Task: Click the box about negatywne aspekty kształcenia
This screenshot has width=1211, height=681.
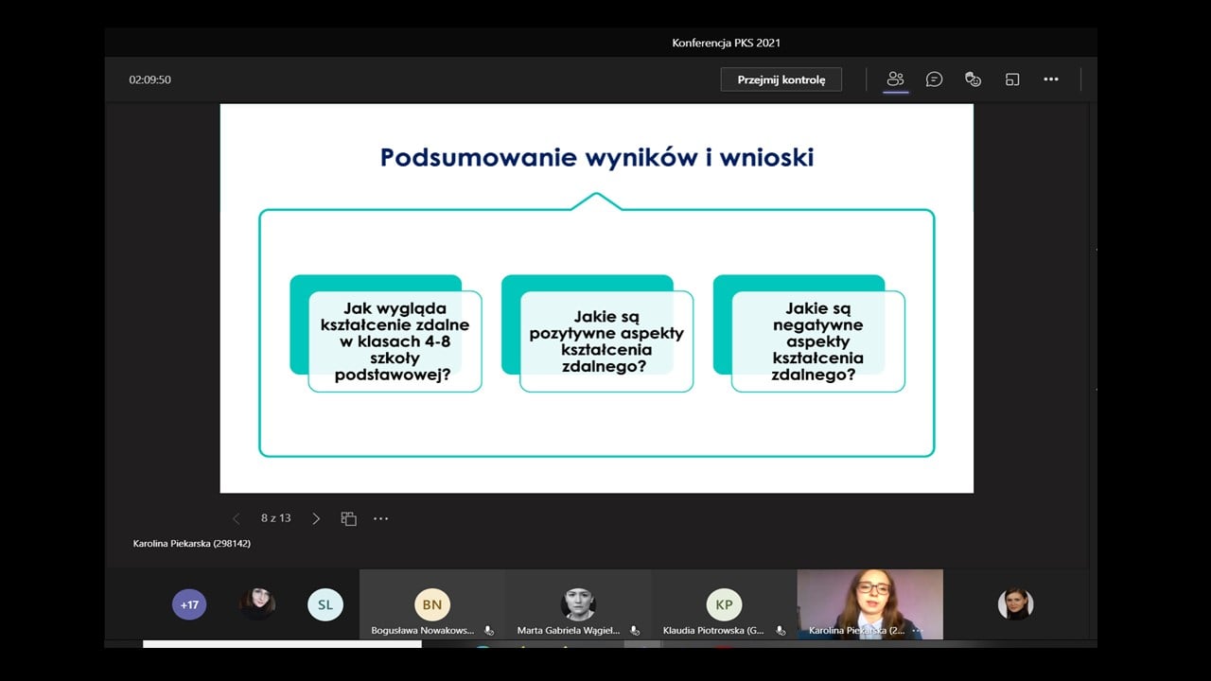Action: (818, 341)
